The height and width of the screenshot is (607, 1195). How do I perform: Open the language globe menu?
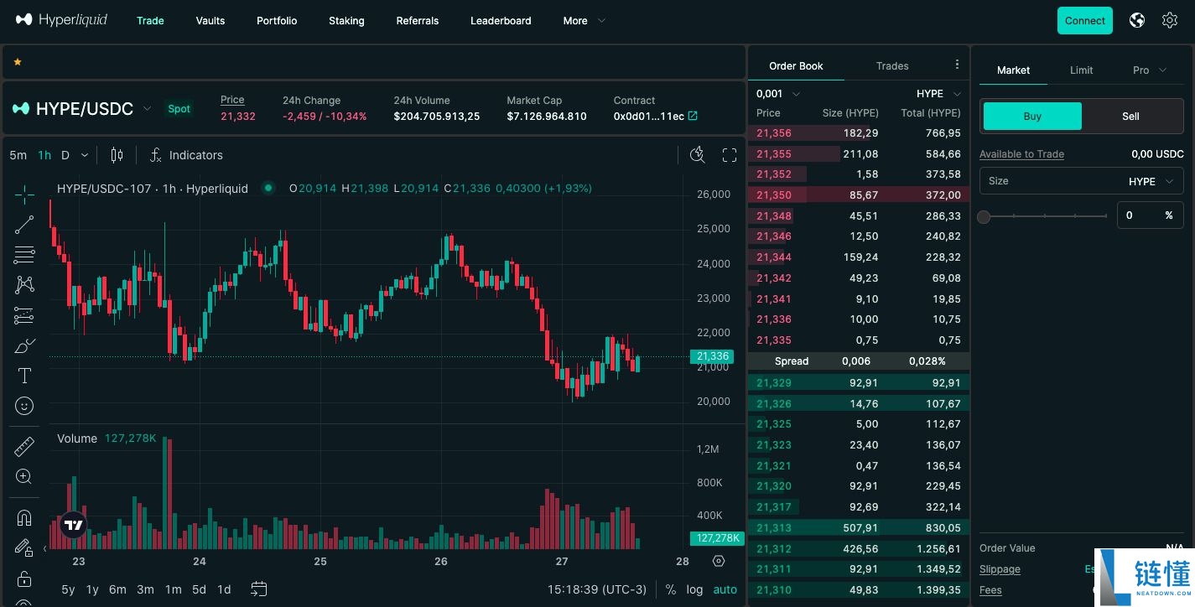(x=1137, y=20)
